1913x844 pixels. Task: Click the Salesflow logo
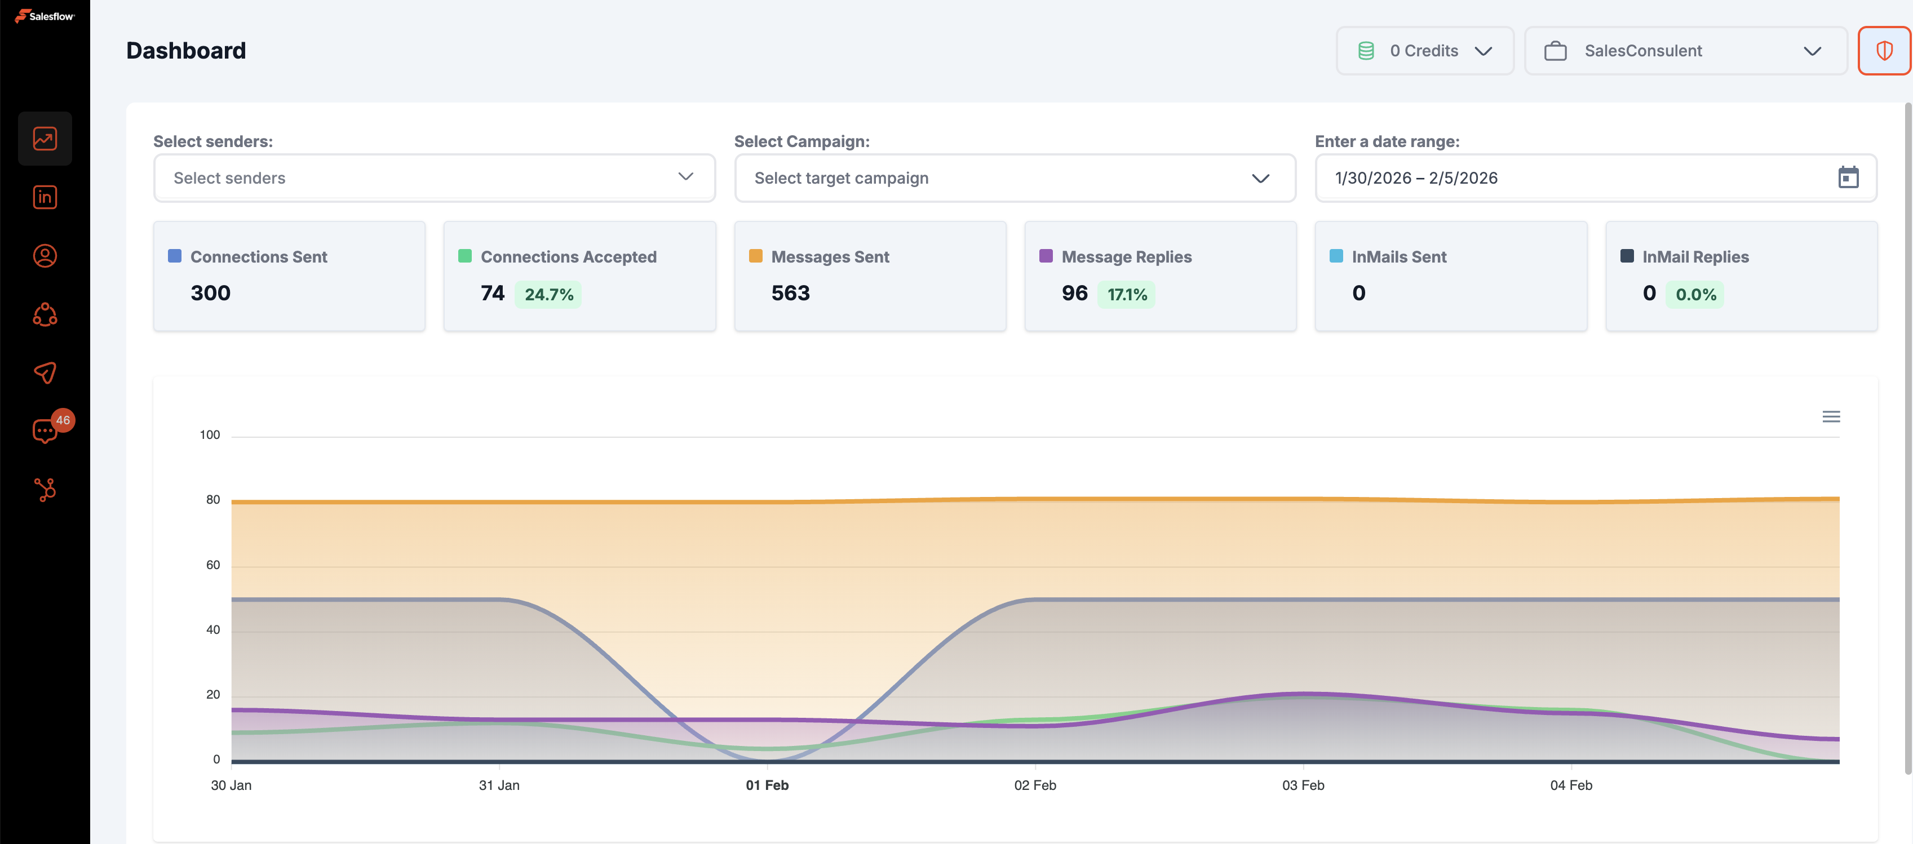tap(45, 16)
